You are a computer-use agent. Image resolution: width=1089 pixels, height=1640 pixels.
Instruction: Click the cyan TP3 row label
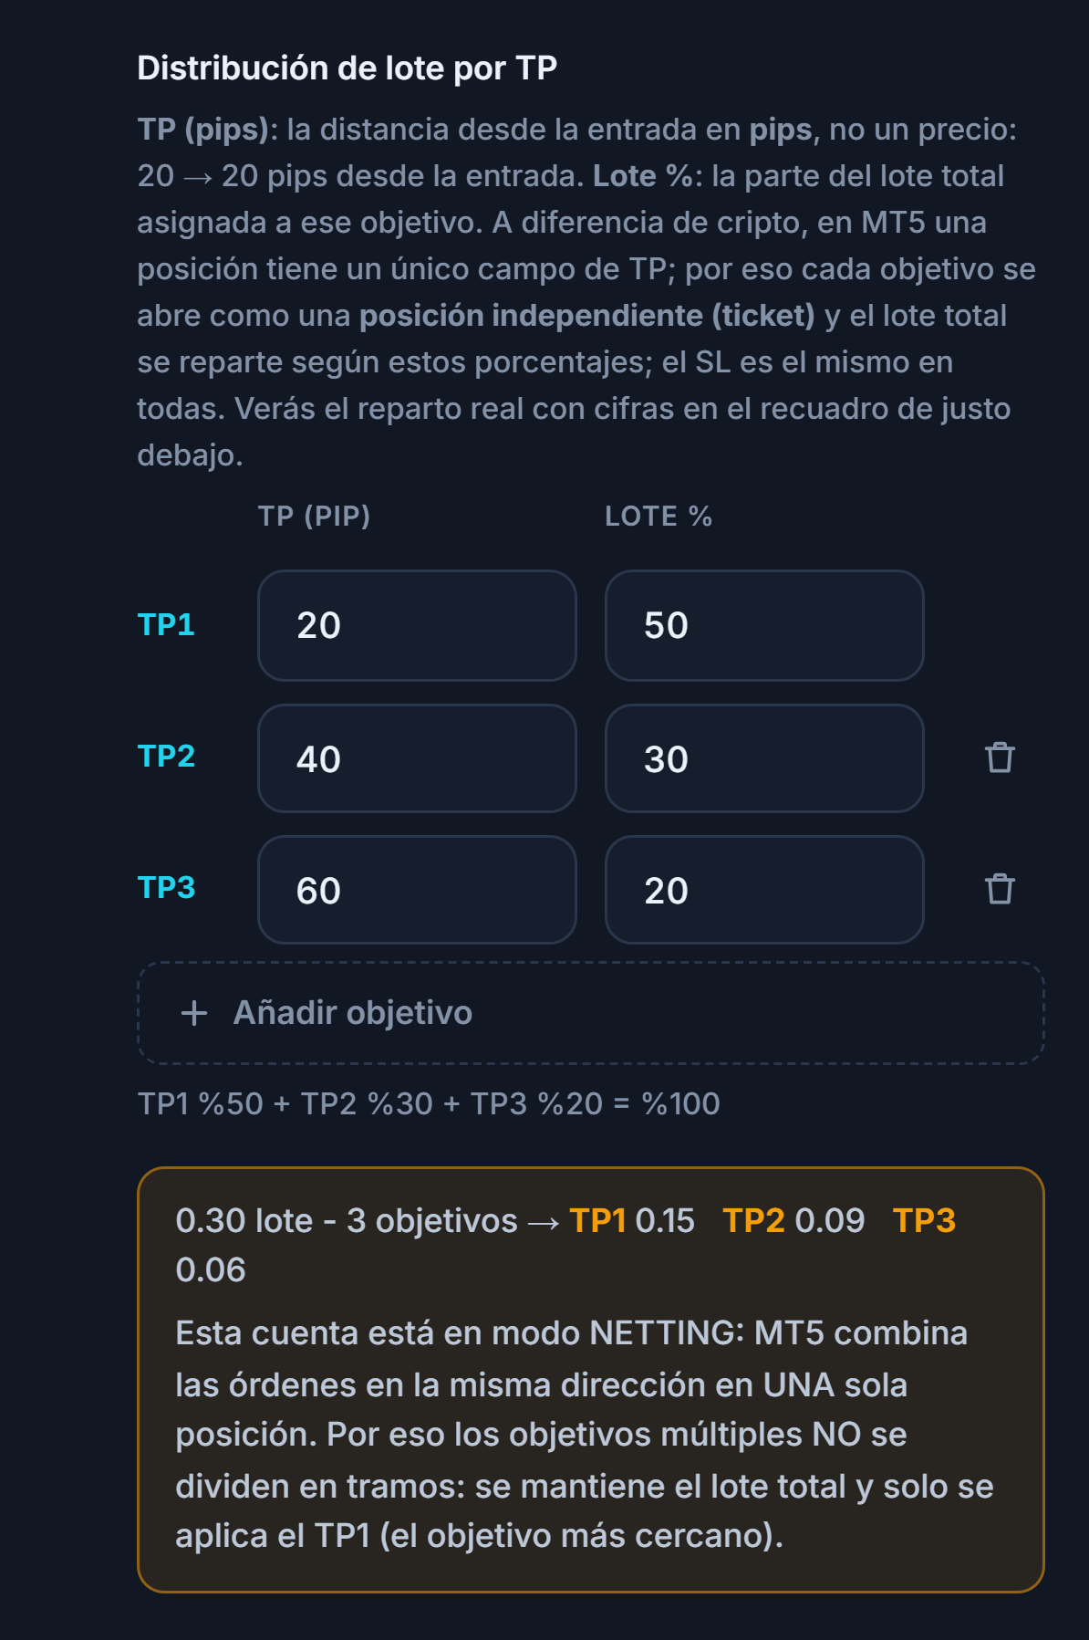pos(166,888)
